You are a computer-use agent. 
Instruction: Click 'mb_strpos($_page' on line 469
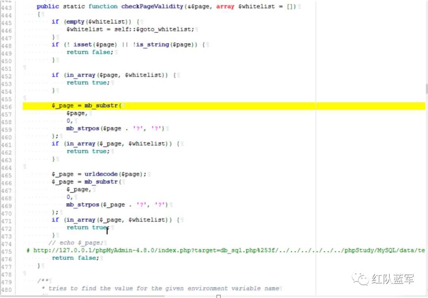coord(96,204)
